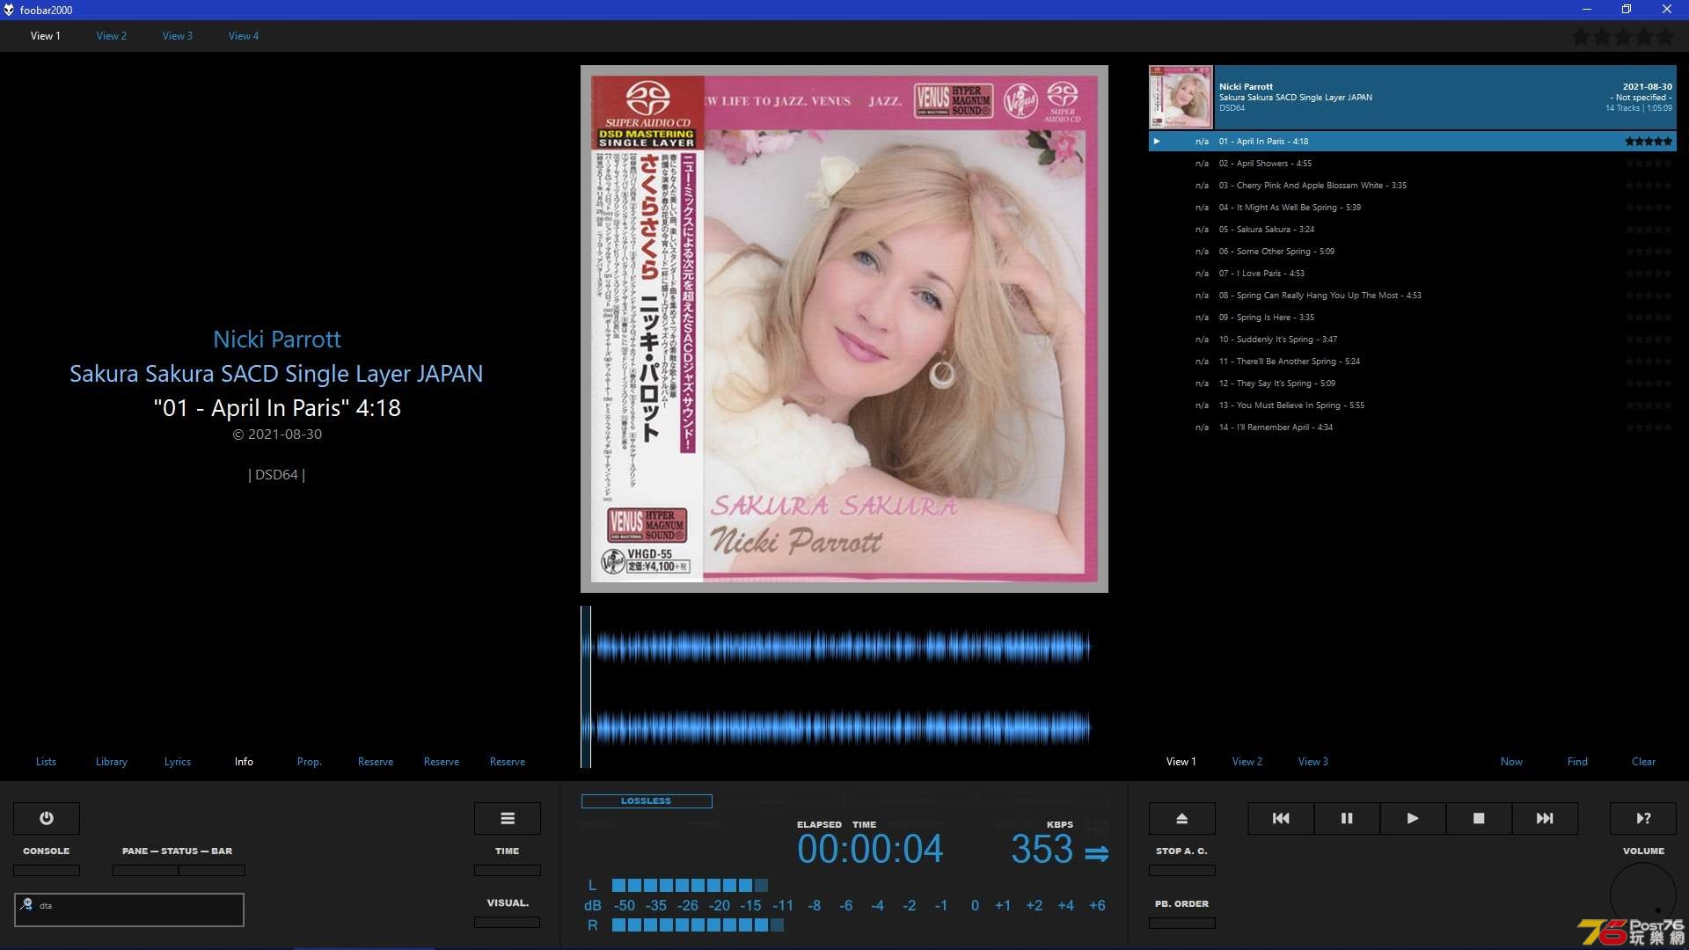Click the arrow icon beside 353 kbps
The height and width of the screenshot is (950, 1689).
1097,853
